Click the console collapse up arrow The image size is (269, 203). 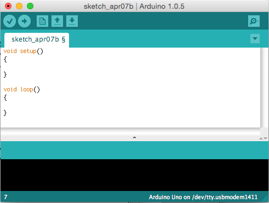click(x=261, y=138)
